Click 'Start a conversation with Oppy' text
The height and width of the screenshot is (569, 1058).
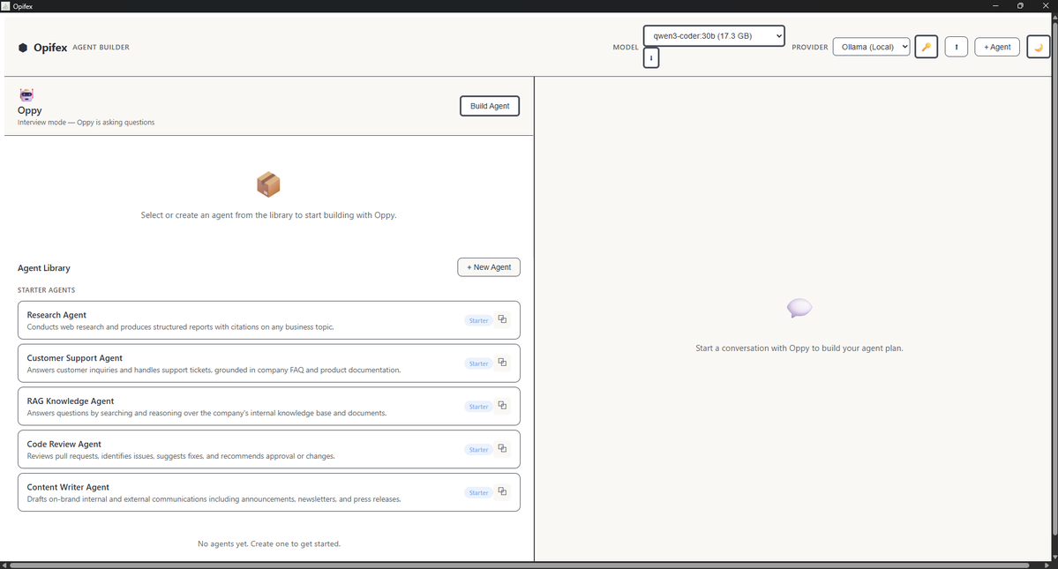[x=799, y=348]
